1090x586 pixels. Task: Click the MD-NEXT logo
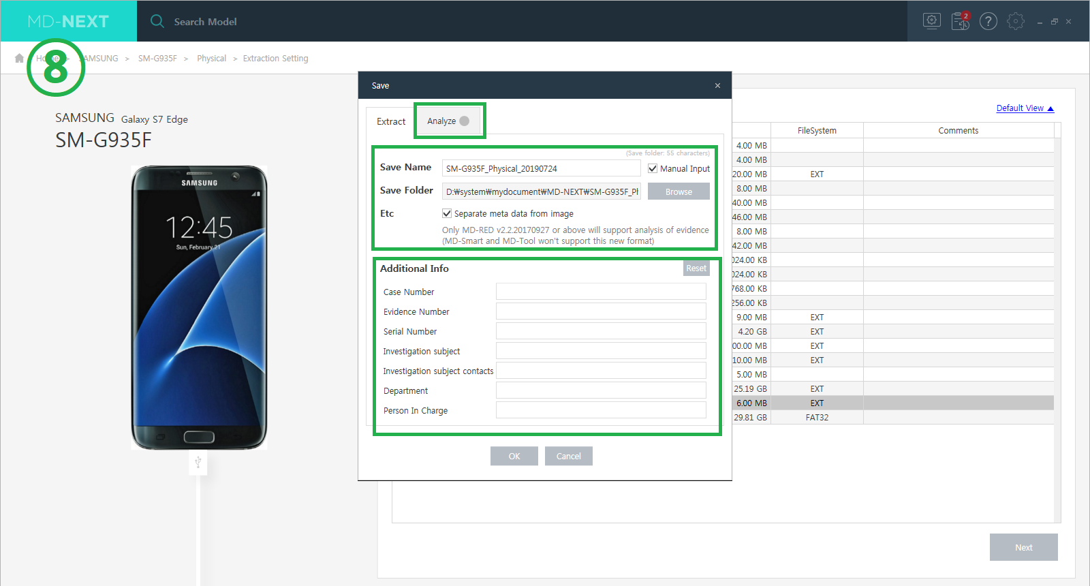[68, 21]
